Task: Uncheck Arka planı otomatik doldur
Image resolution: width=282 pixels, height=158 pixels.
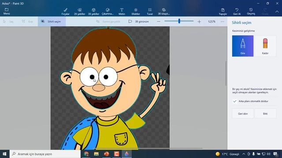Action: (x=235, y=101)
